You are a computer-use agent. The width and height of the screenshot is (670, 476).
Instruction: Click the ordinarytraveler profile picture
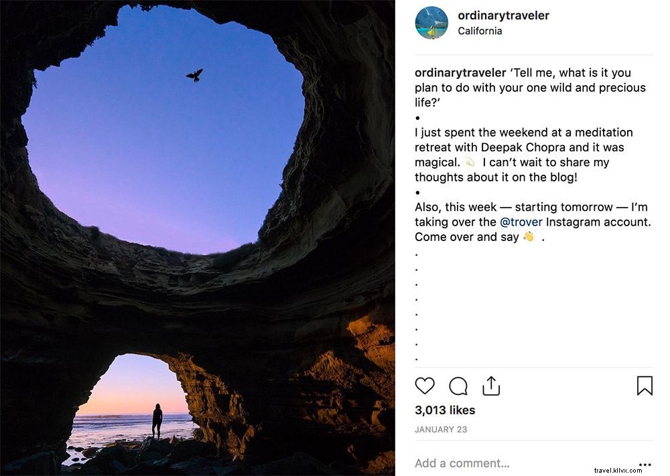tap(431, 22)
